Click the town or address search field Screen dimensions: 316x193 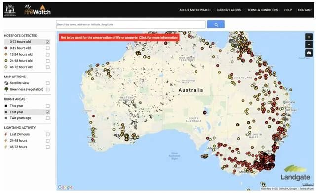(x=131, y=24)
